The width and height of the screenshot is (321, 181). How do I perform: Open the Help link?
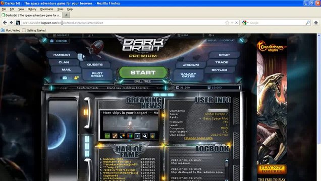pyautogui.click(x=212, y=40)
